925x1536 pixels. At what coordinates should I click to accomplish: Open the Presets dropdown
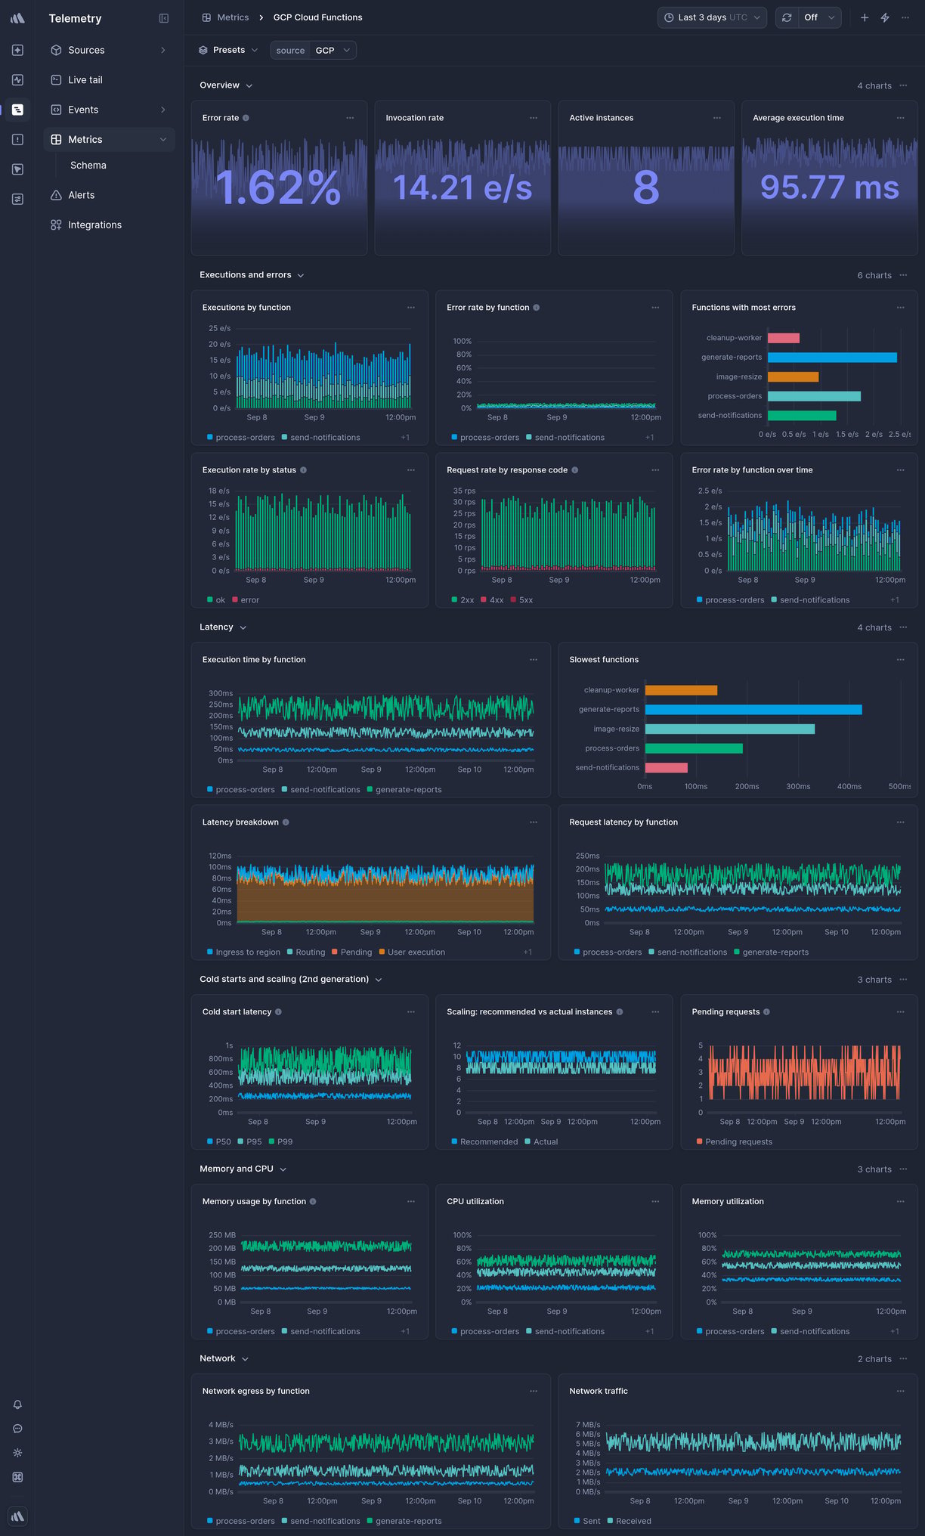(x=228, y=50)
